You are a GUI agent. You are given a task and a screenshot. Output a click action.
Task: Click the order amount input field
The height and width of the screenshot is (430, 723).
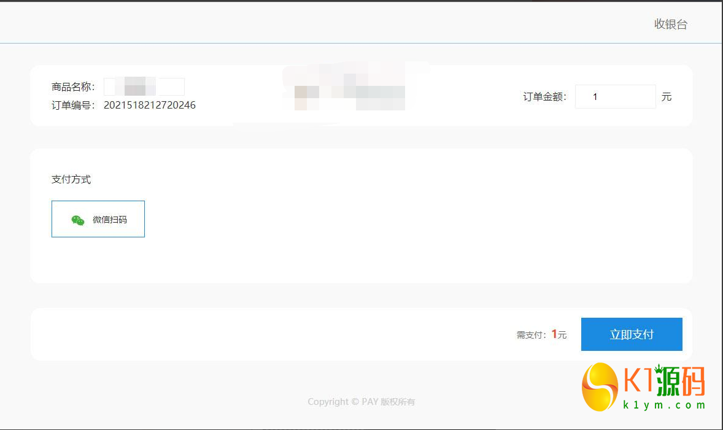point(615,96)
